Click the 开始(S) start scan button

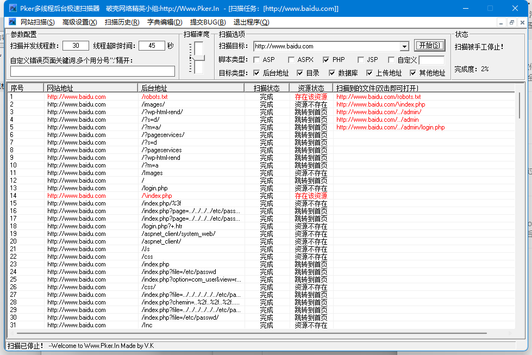point(429,46)
